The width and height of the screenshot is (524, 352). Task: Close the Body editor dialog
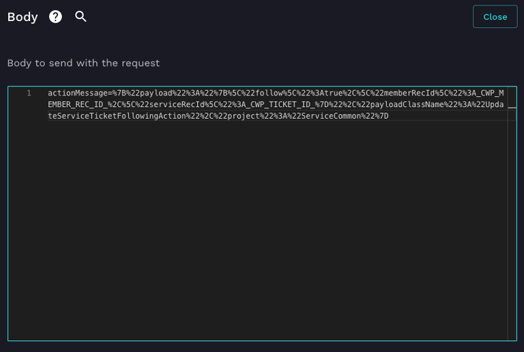pos(495,16)
